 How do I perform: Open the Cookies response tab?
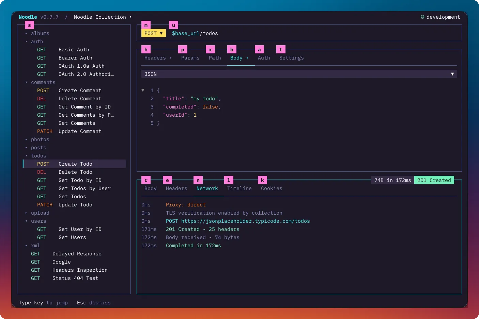272,188
